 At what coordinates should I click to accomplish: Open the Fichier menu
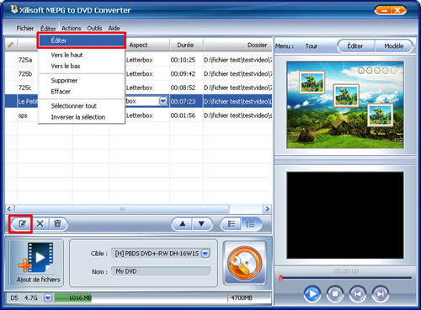tap(25, 29)
